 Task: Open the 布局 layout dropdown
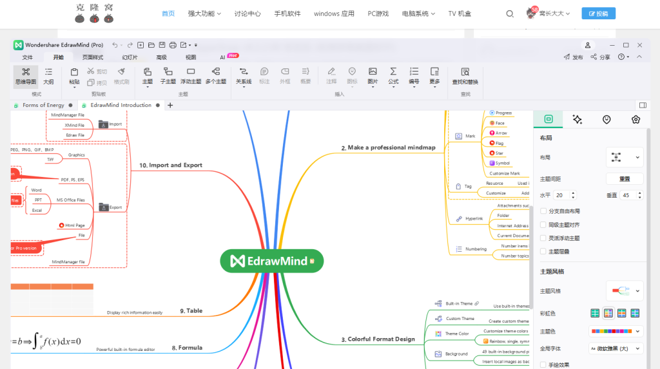tap(625, 157)
